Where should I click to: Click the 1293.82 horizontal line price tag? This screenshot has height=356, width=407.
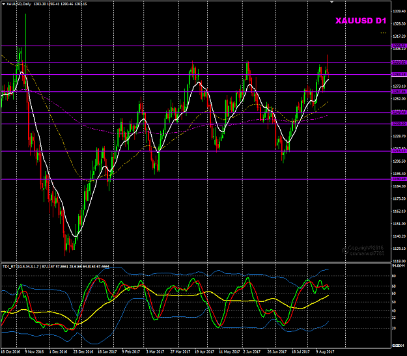tap(399, 62)
